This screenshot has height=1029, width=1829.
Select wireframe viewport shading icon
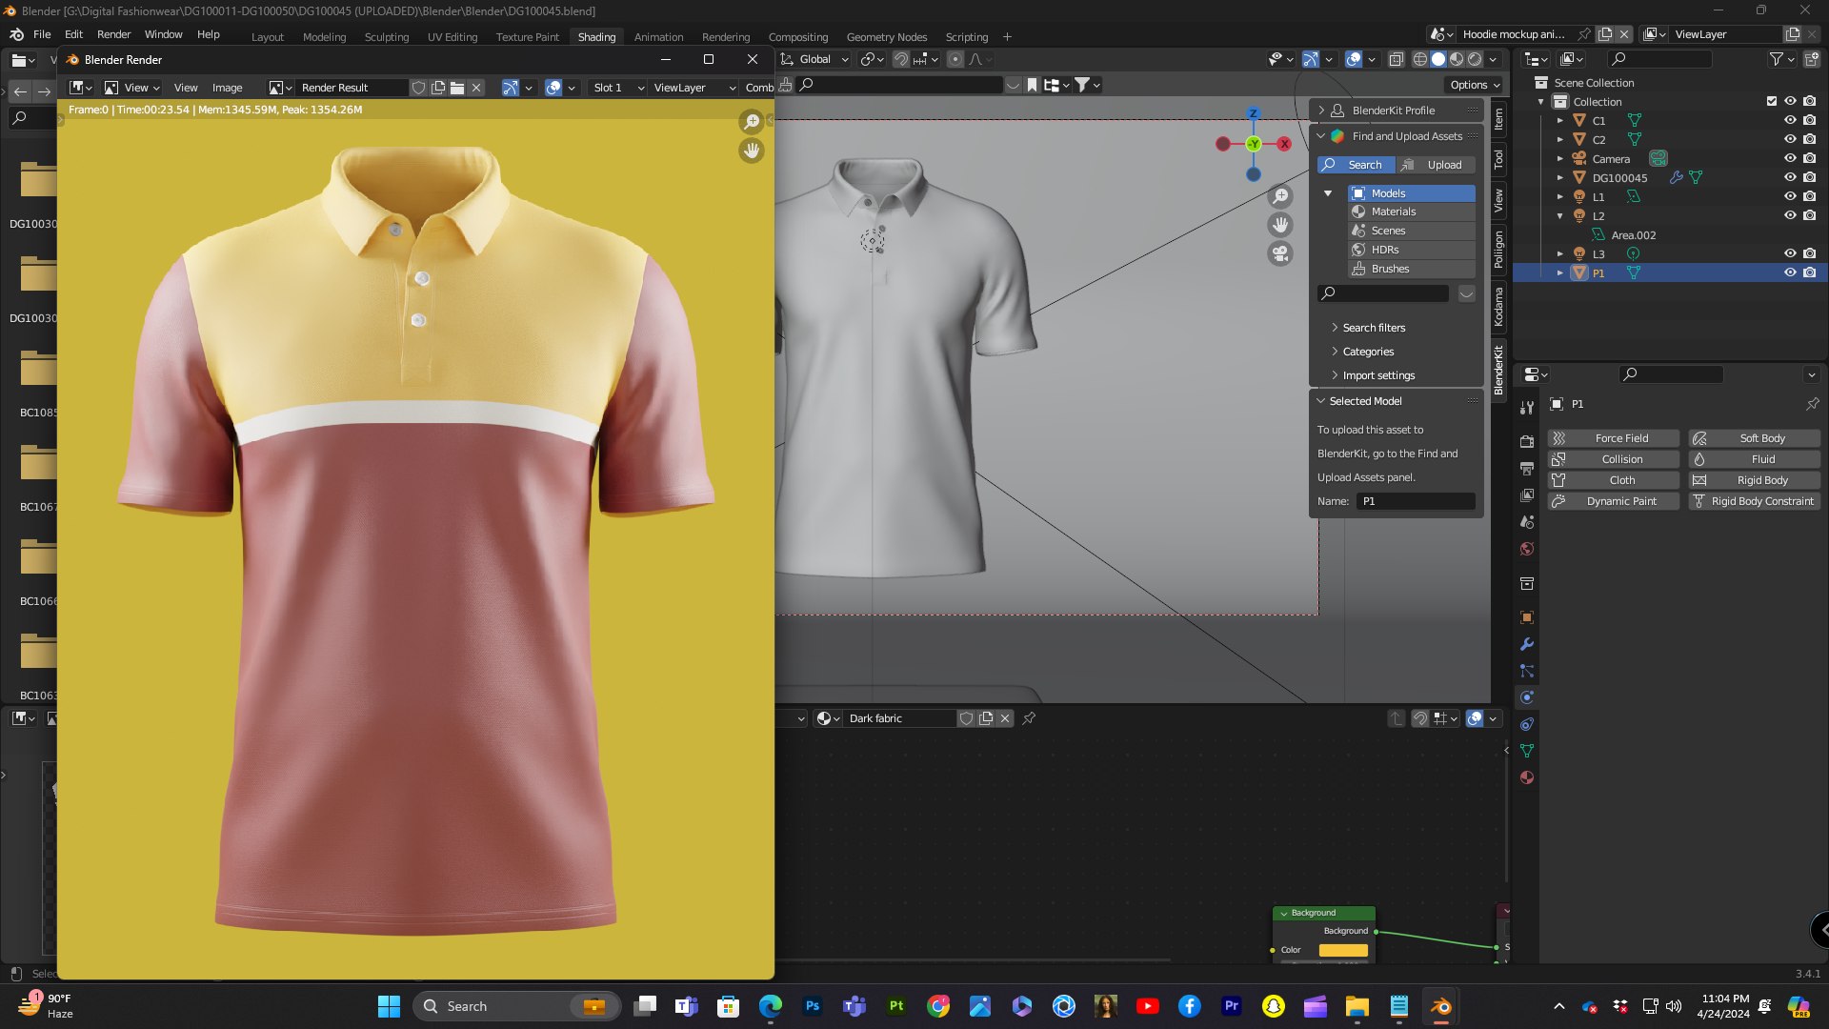tap(1419, 59)
